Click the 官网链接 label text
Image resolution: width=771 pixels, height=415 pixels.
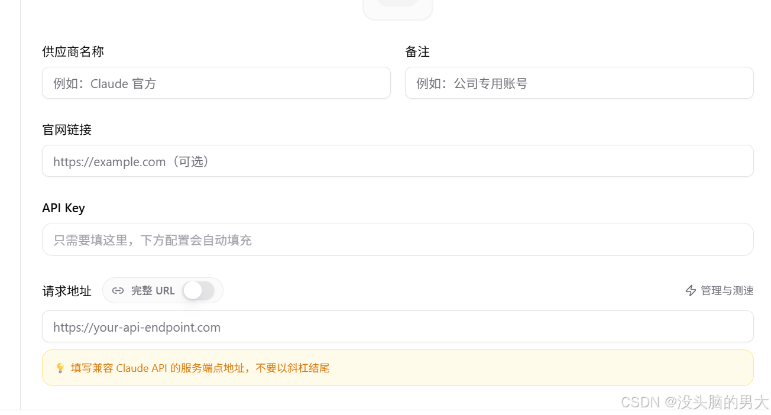pos(67,129)
